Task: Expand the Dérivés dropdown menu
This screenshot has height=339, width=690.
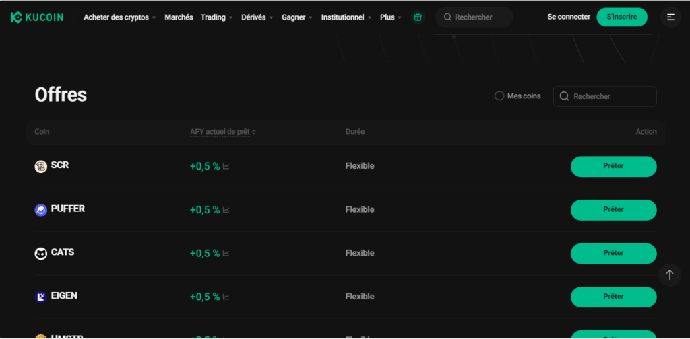Action: coord(257,17)
